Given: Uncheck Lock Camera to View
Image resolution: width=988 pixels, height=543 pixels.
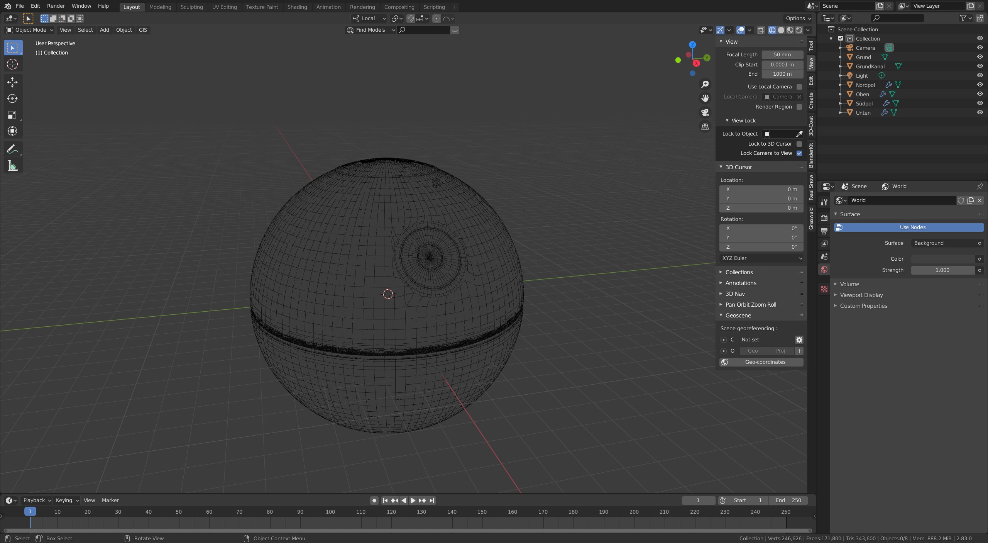Looking at the screenshot, I should [x=799, y=153].
